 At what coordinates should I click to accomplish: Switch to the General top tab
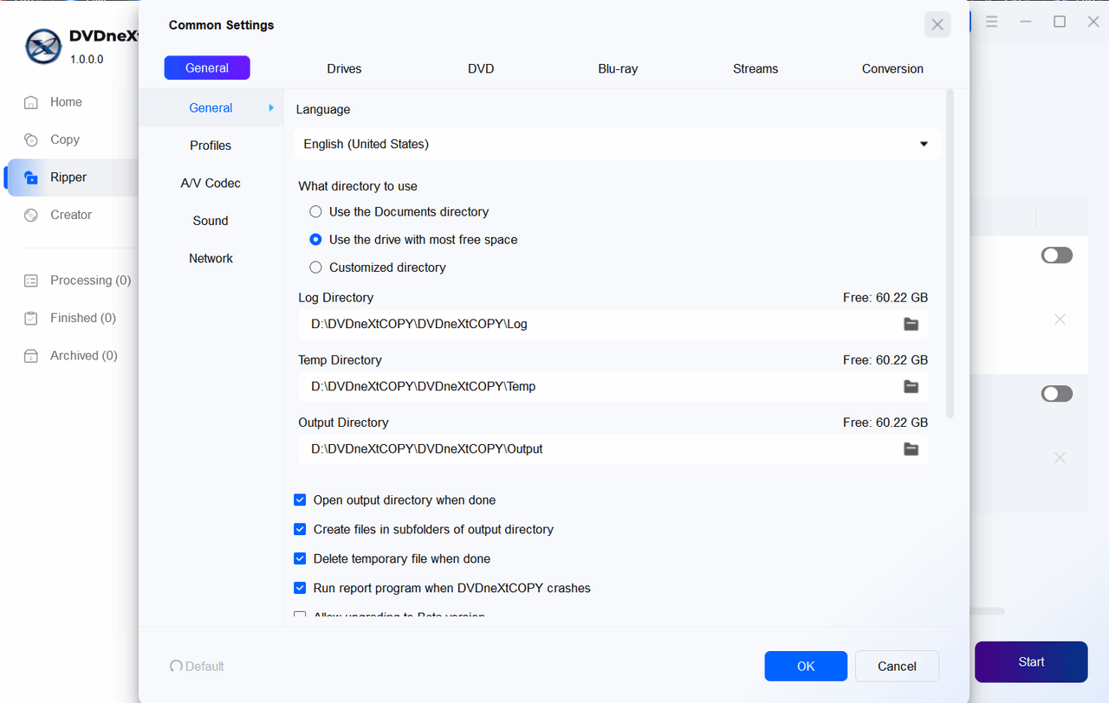[207, 68]
